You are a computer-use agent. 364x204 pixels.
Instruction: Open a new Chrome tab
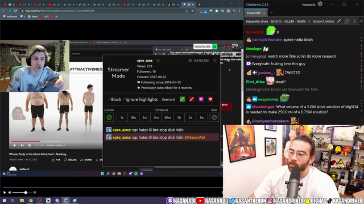click(199, 5)
